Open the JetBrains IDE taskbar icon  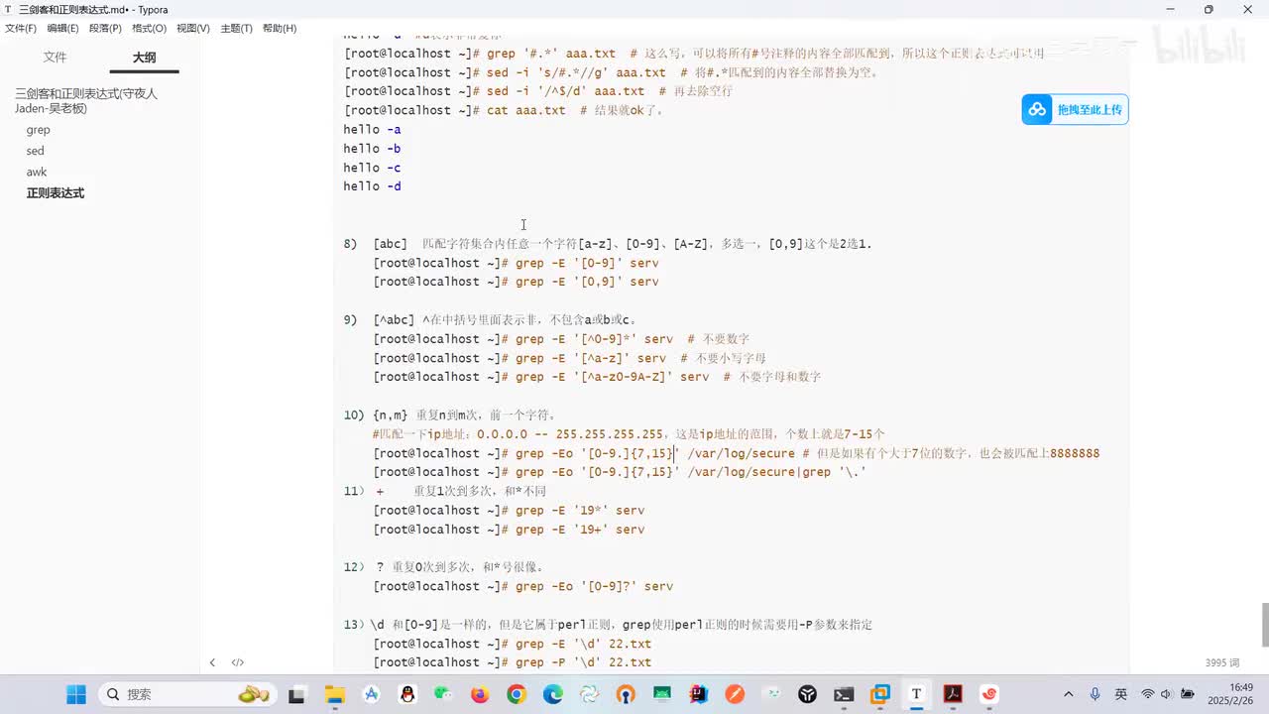pyautogui.click(x=698, y=694)
